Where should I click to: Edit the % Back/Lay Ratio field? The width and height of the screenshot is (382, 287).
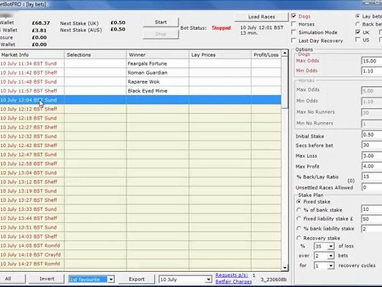pos(372,177)
